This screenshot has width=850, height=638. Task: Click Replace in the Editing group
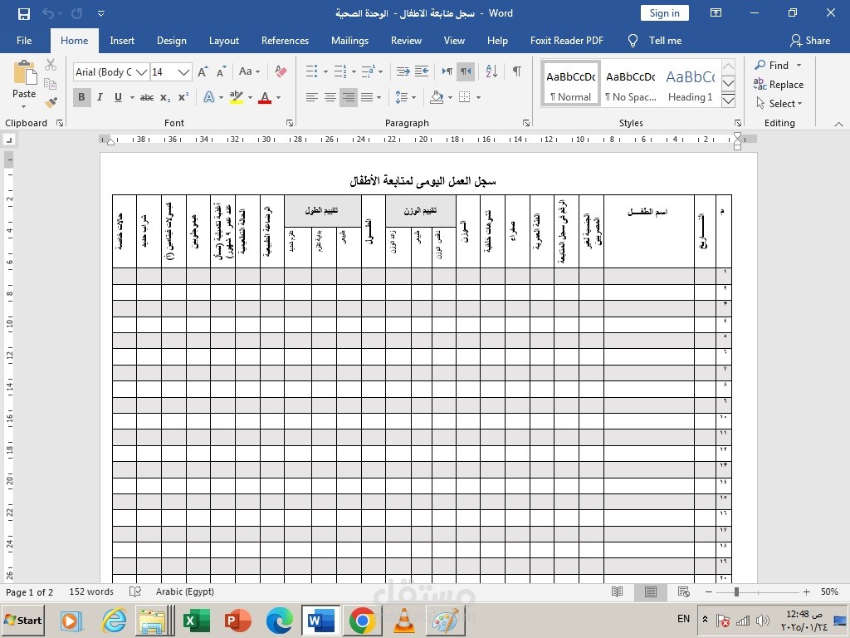[779, 85]
